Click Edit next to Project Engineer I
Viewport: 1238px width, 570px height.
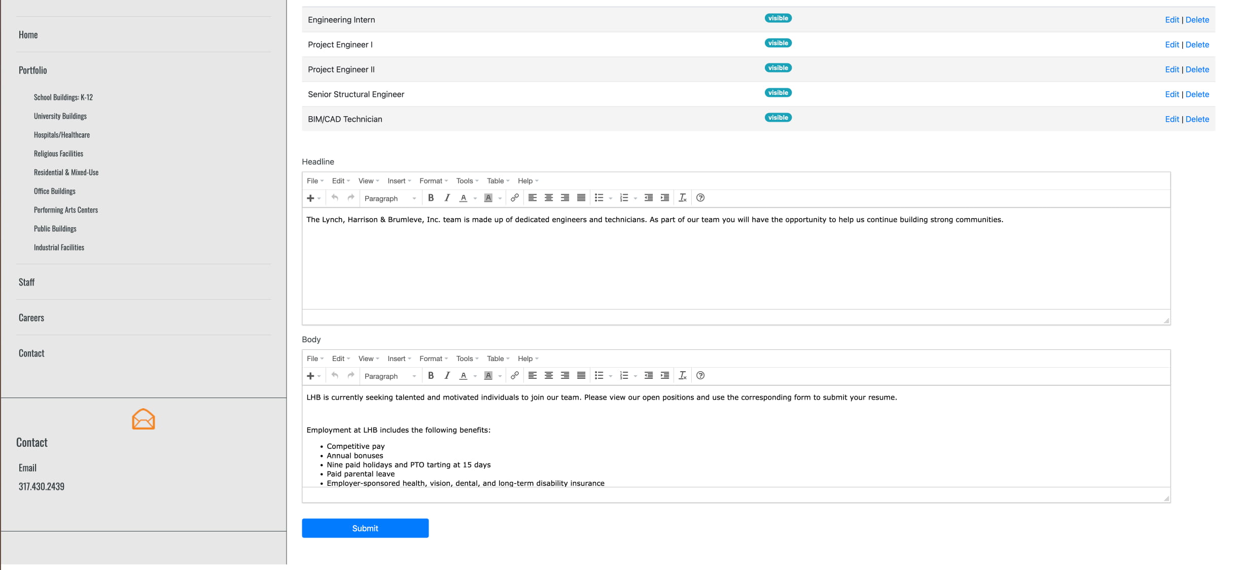pyautogui.click(x=1172, y=44)
